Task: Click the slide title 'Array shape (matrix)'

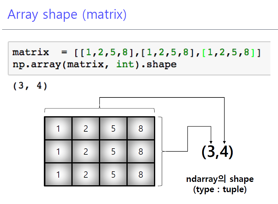Action: pyautogui.click(x=67, y=15)
